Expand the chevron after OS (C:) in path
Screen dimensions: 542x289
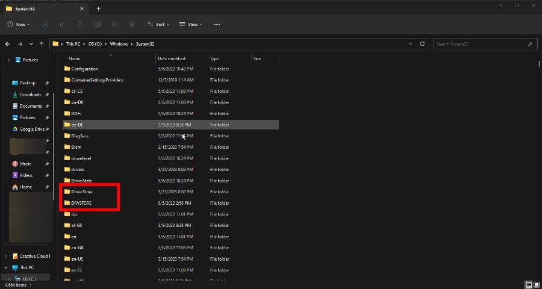107,44
